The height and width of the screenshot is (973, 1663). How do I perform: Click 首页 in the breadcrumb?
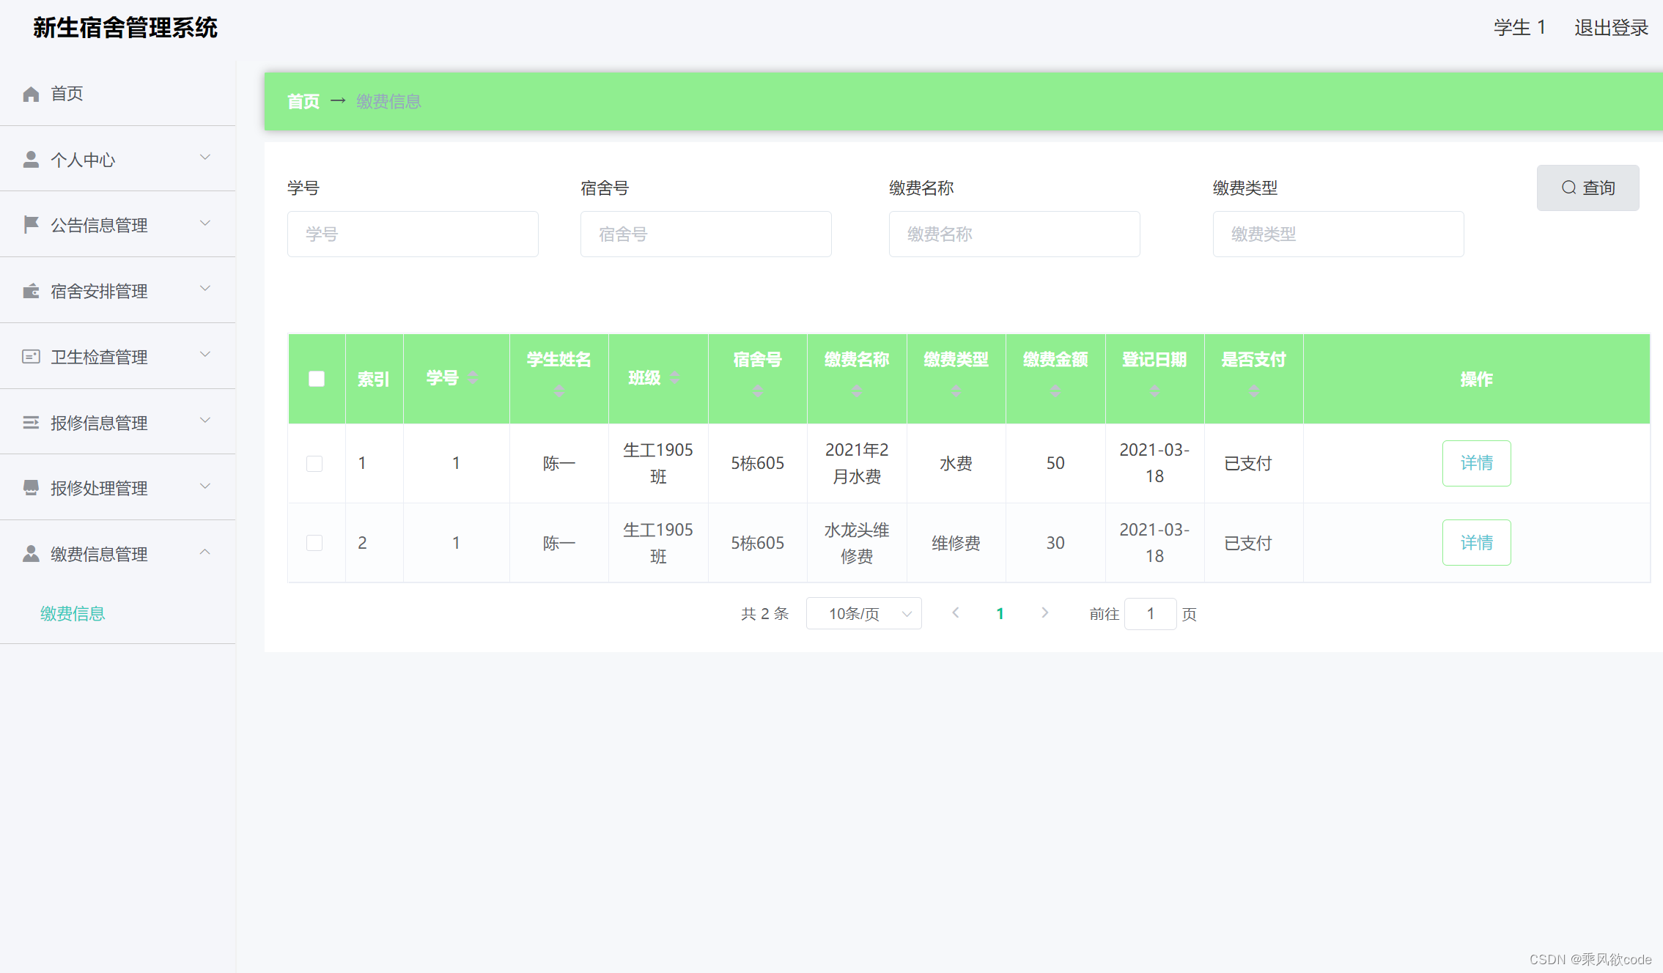tap(303, 100)
